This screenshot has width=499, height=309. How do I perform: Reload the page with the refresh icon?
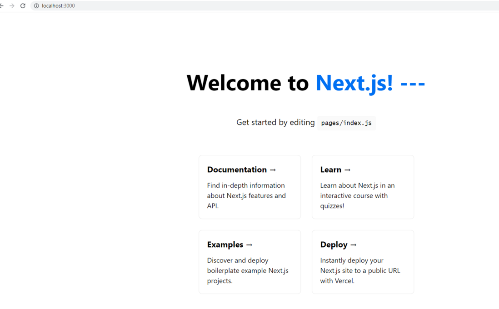23,6
